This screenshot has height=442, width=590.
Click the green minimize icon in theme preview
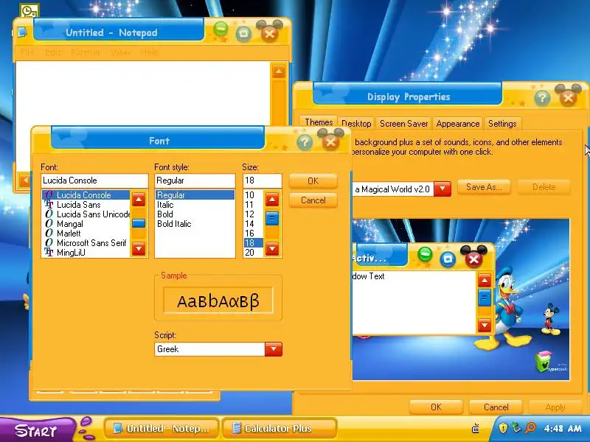coord(425,254)
